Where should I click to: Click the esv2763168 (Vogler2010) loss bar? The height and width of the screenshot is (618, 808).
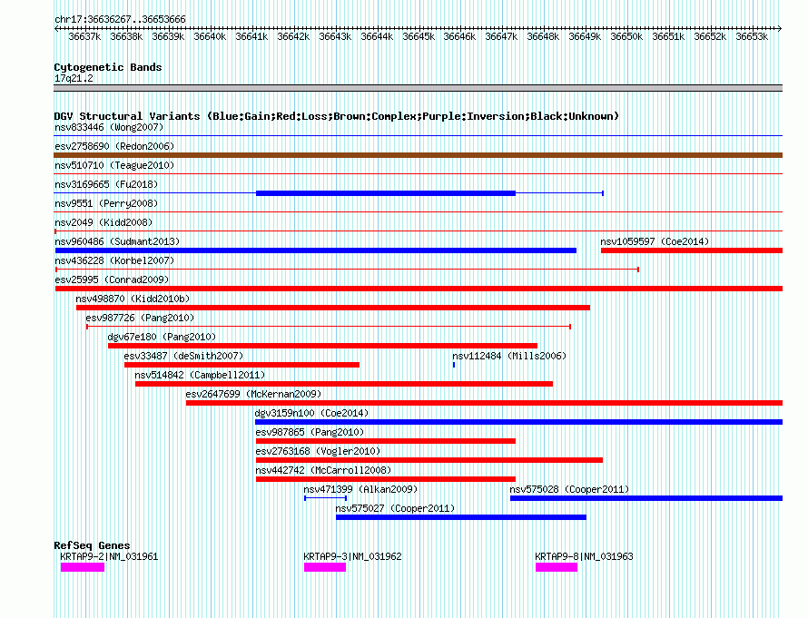(x=429, y=460)
